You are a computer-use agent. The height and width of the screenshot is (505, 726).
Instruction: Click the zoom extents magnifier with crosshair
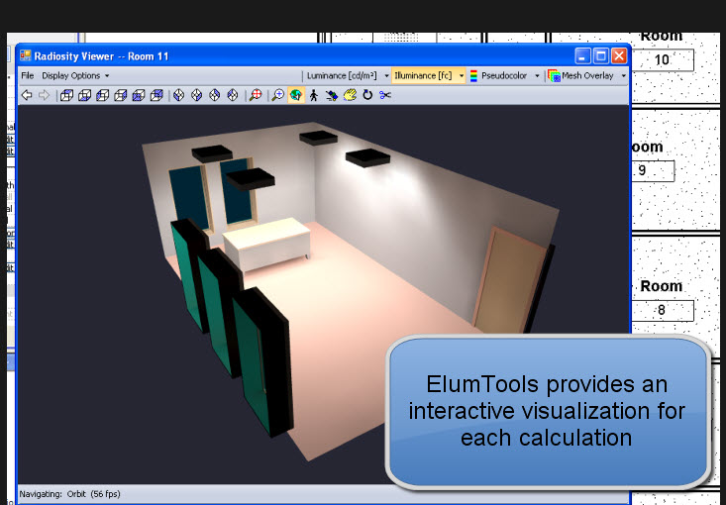(256, 95)
